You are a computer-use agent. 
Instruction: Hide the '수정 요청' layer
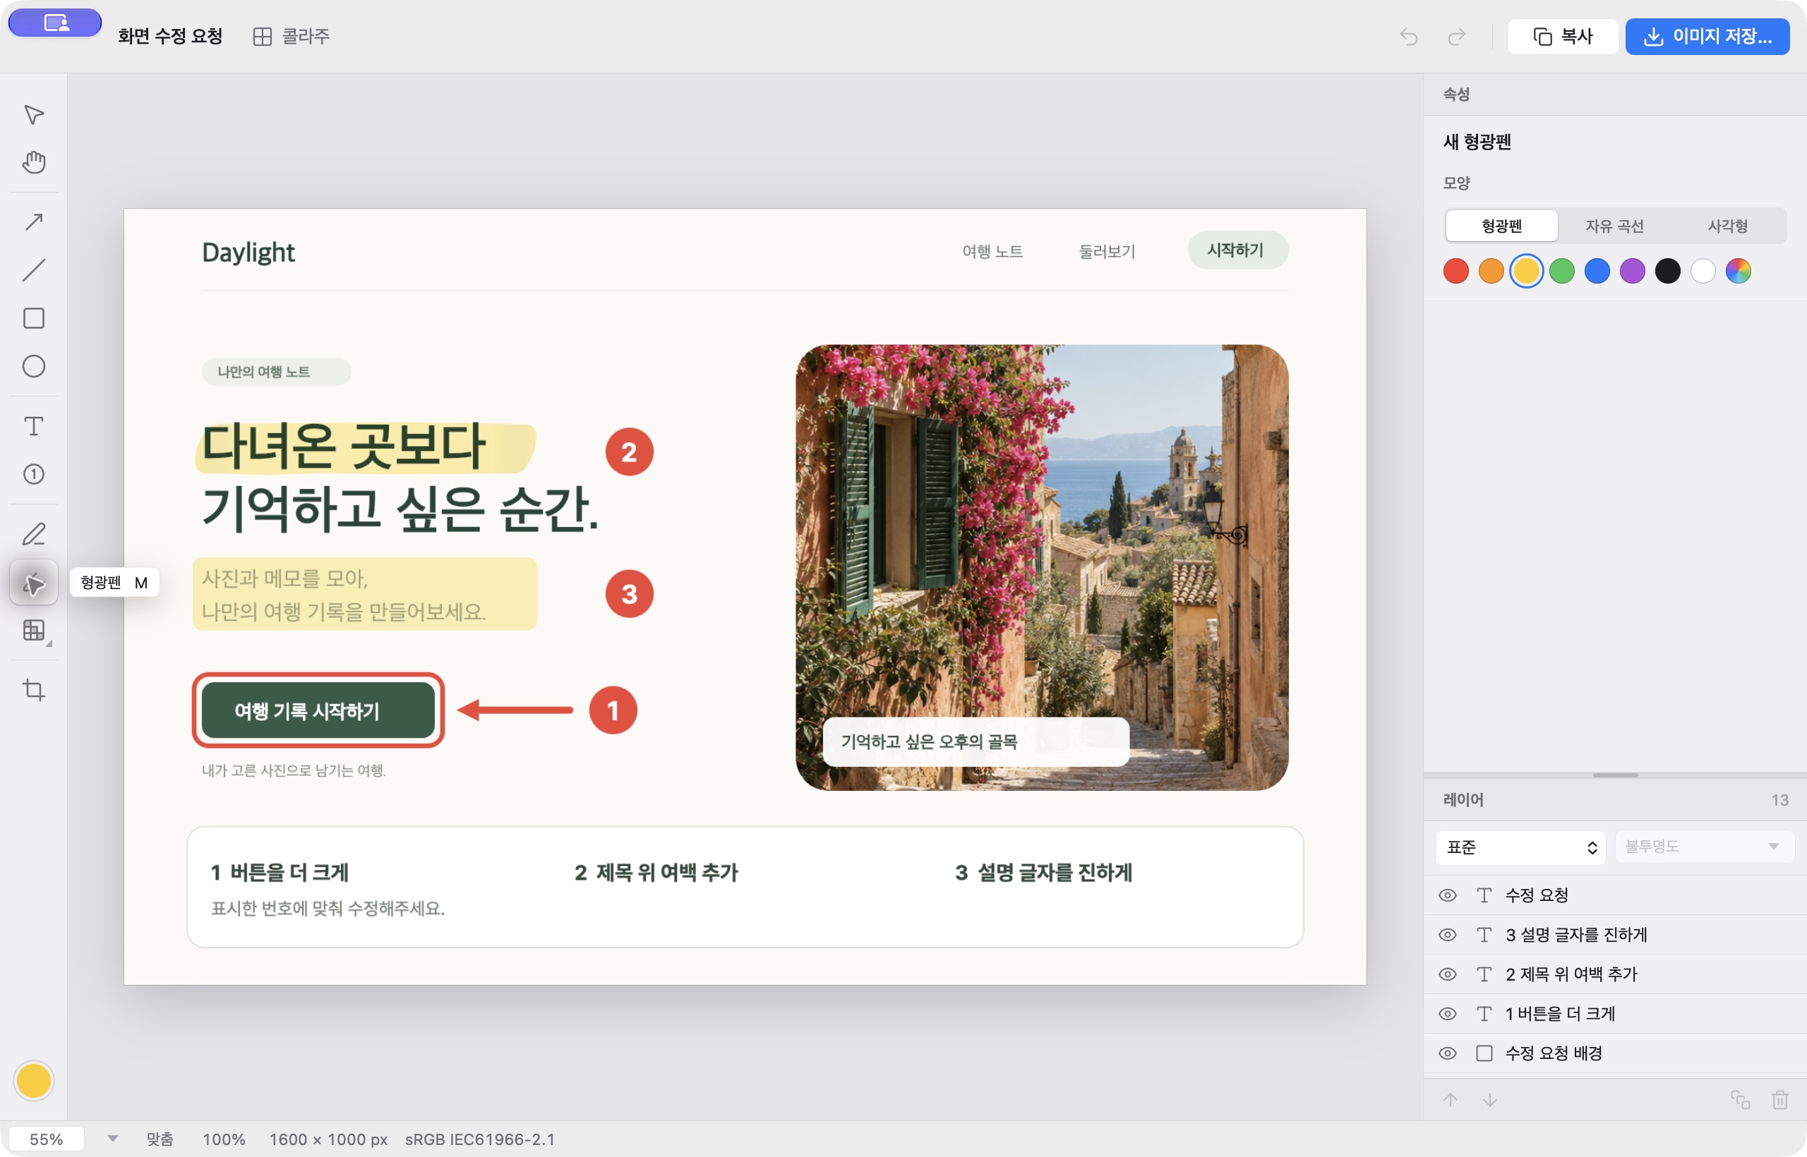[x=1448, y=895]
